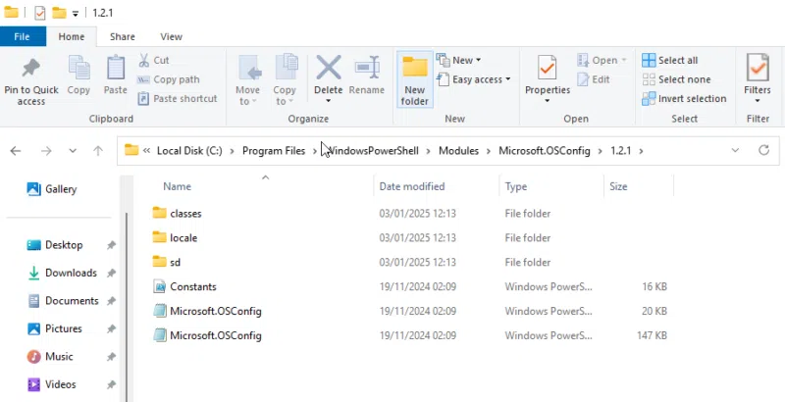785x402 pixels.
Task: Cut the selected item
Action: (x=153, y=60)
